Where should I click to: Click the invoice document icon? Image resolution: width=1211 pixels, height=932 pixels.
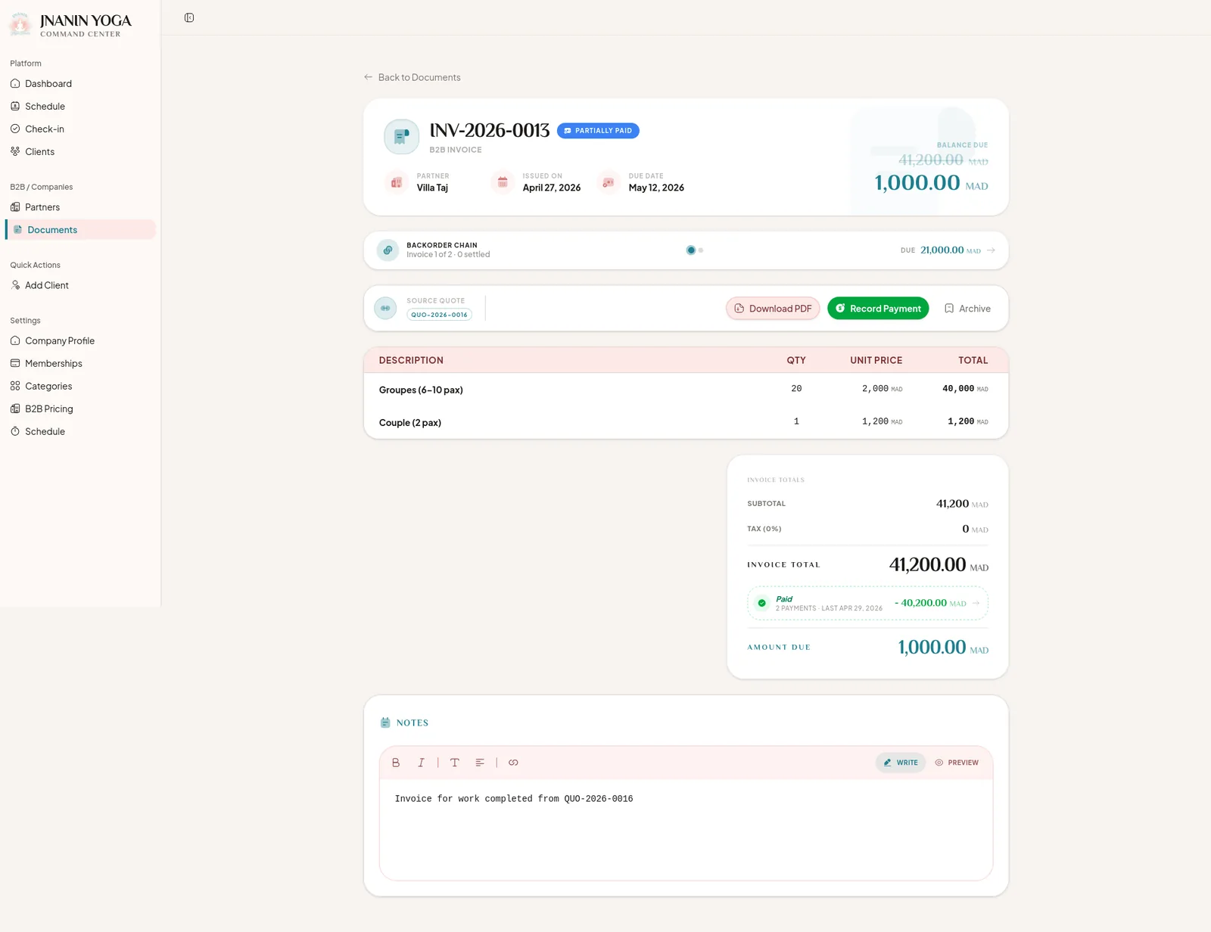tap(401, 137)
